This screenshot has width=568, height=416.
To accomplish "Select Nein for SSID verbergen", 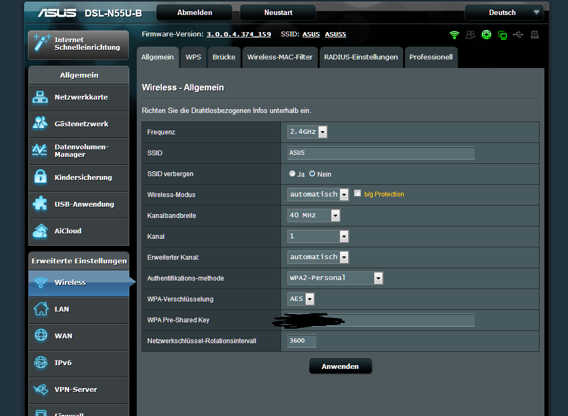I will pos(312,173).
